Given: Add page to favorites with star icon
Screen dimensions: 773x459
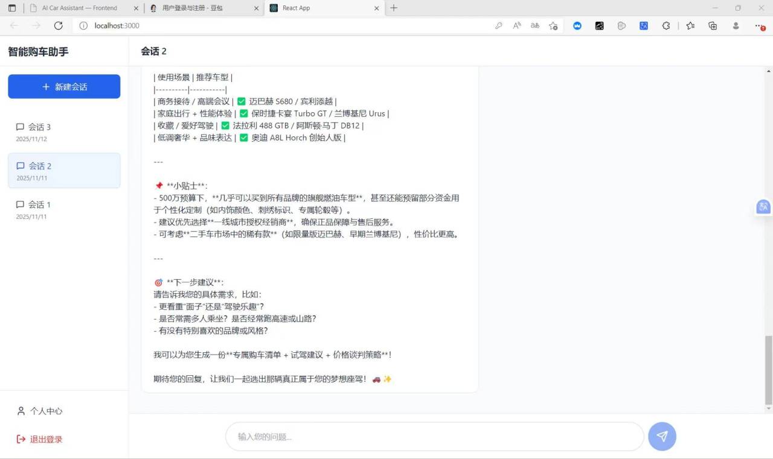Looking at the screenshot, I should tap(553, 25).
